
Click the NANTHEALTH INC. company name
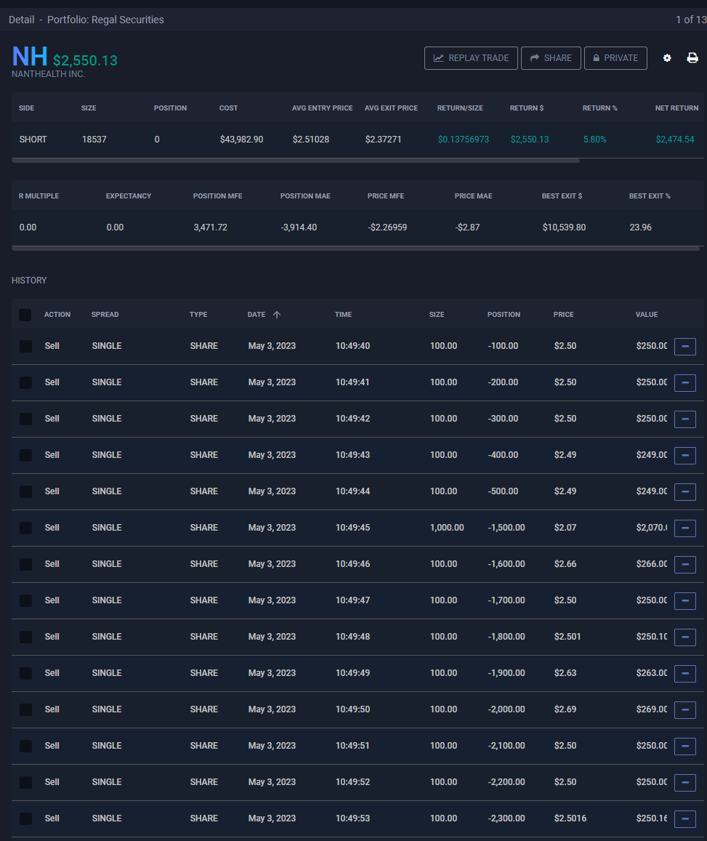coord(48,74)
